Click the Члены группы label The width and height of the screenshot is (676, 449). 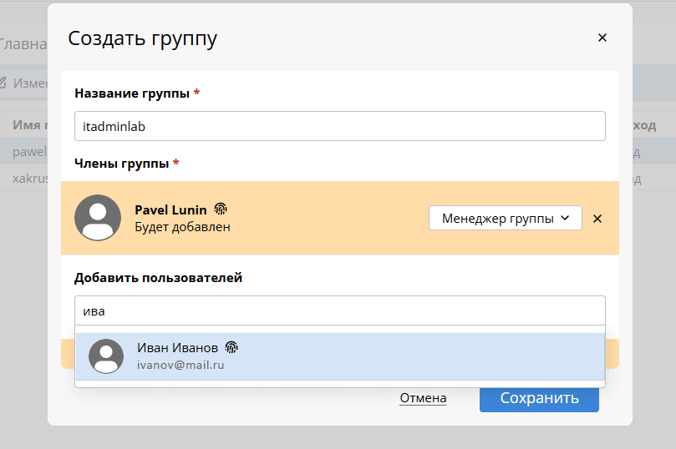pos(121,164)
